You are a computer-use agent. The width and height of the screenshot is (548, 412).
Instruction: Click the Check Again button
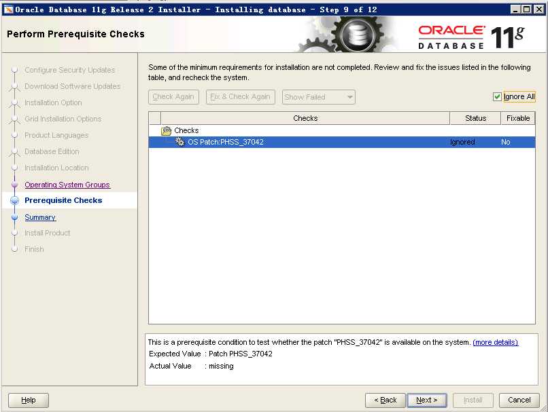pos(173,97)
